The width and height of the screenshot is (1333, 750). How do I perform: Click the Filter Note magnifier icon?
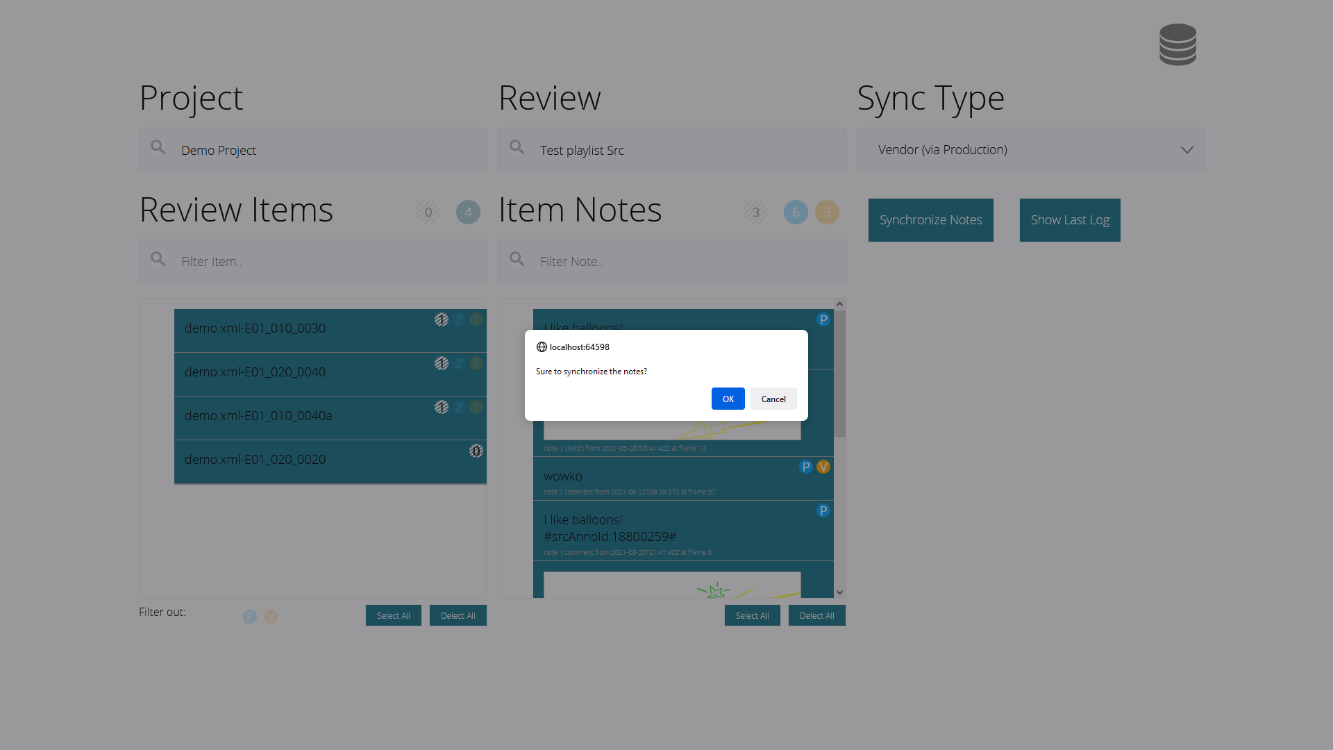517,259
